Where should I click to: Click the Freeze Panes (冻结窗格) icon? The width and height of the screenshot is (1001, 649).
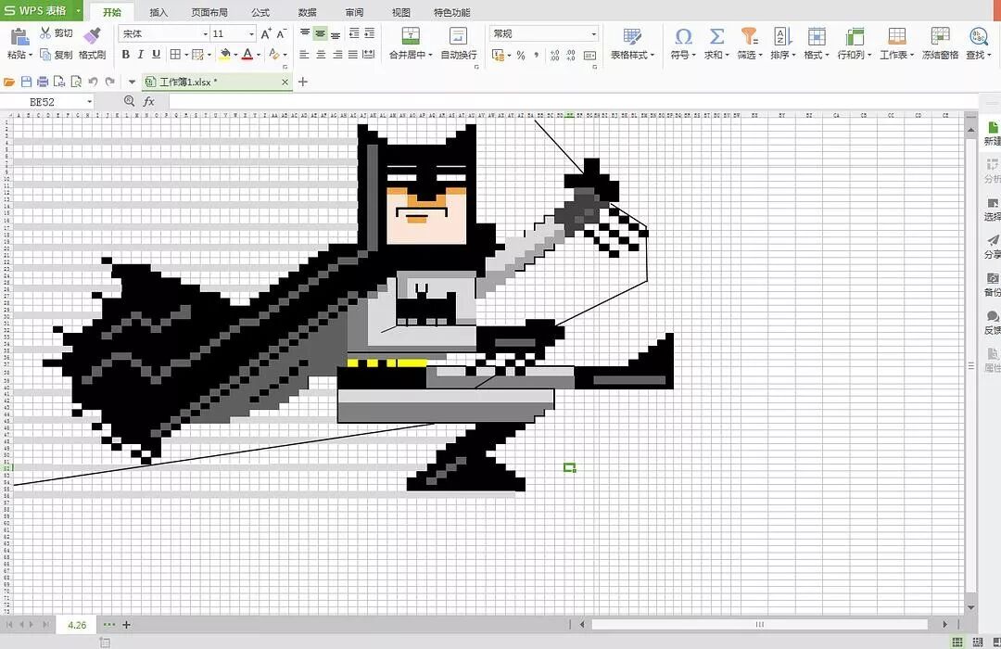point(940,36)
